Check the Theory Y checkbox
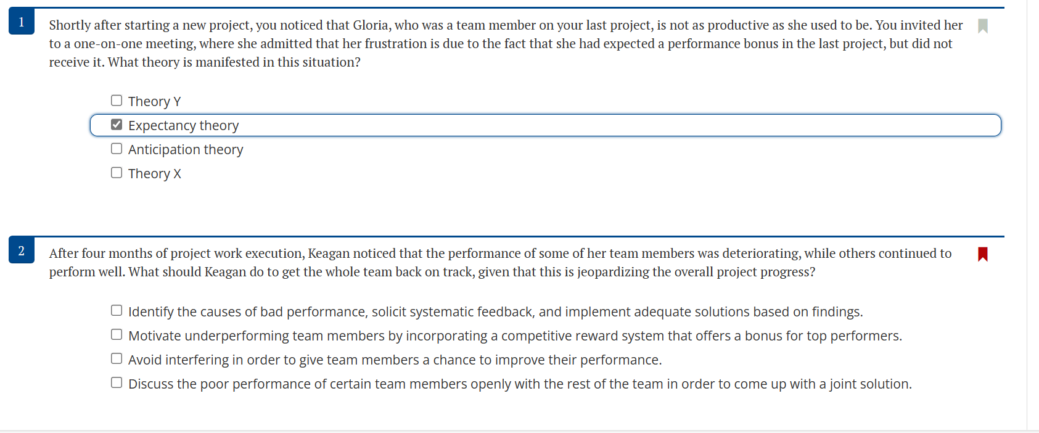Screen dimensions: 1039x433 (x=117, y=100)
